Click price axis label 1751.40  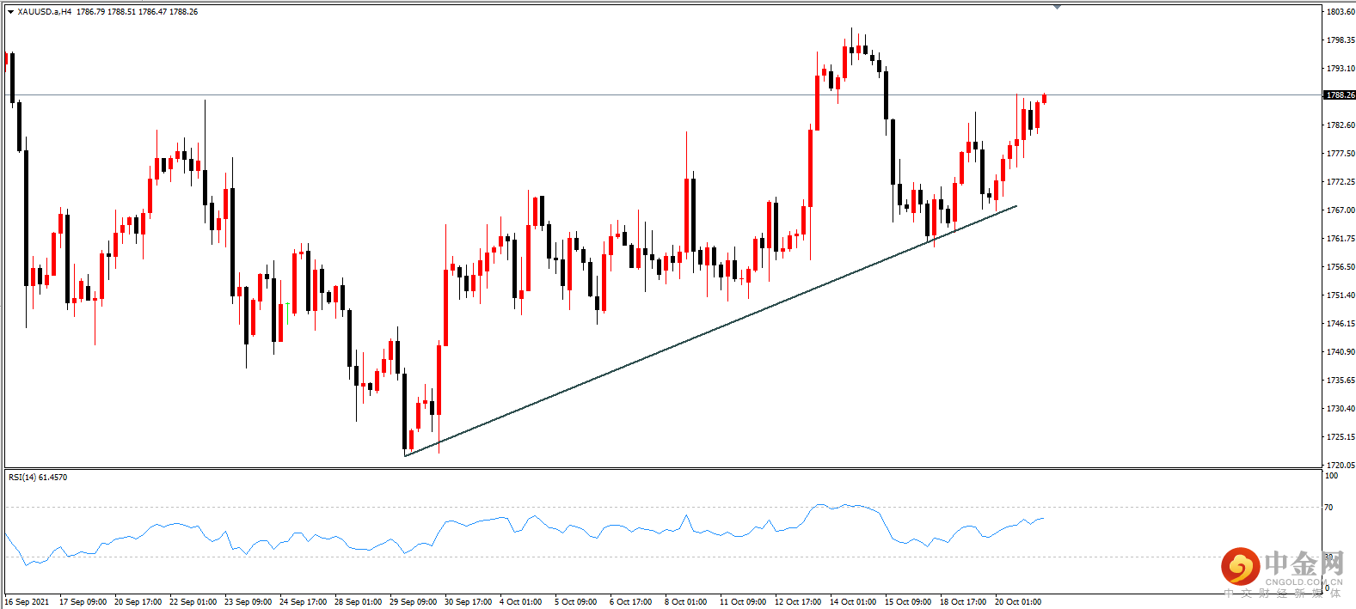(x=1341, y=295)
